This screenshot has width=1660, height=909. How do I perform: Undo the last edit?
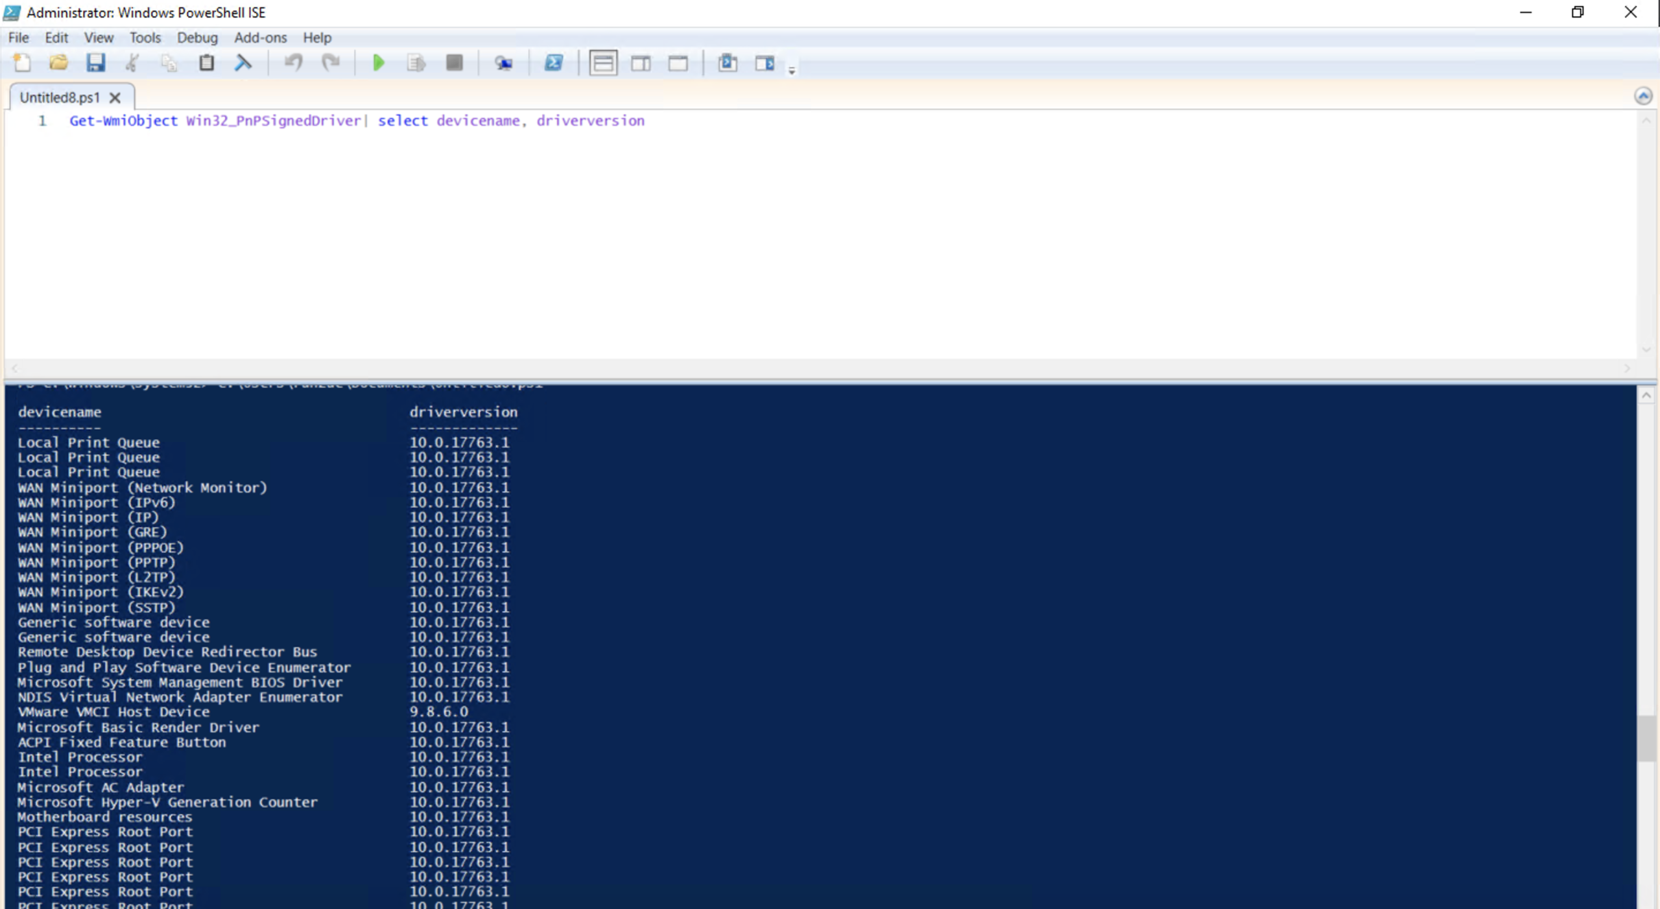tap(292, 62)
